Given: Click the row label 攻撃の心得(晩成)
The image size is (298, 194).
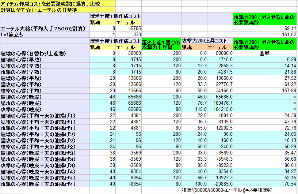Looking at the screenshot, I should [45, 109].
